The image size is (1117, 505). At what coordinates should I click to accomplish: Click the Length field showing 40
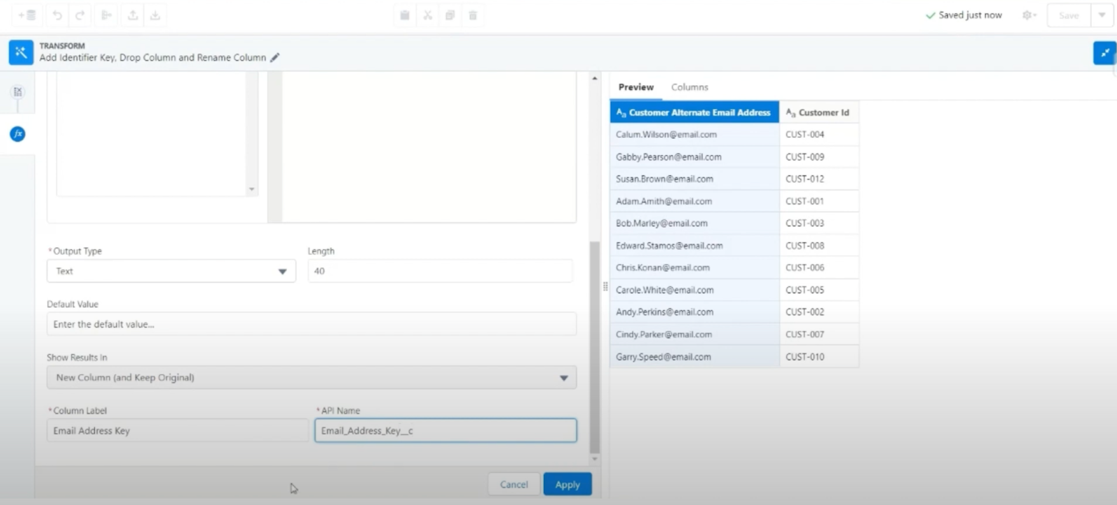coord(440,271)
